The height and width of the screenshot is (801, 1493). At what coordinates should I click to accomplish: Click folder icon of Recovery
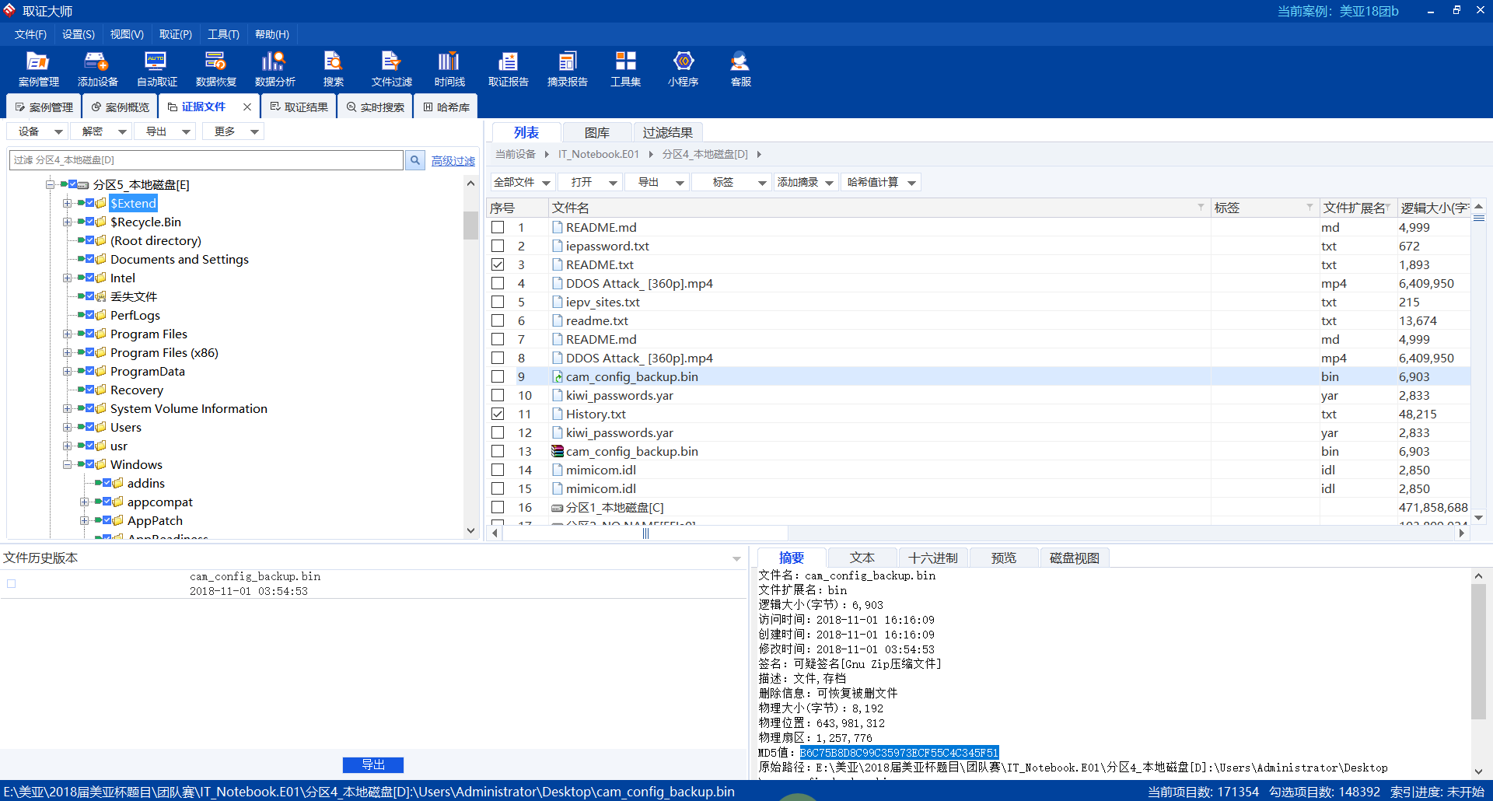(x=101, y=390)
